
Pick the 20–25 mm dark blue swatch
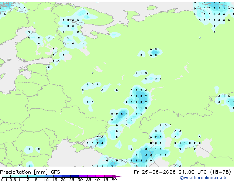coord(66,176)
